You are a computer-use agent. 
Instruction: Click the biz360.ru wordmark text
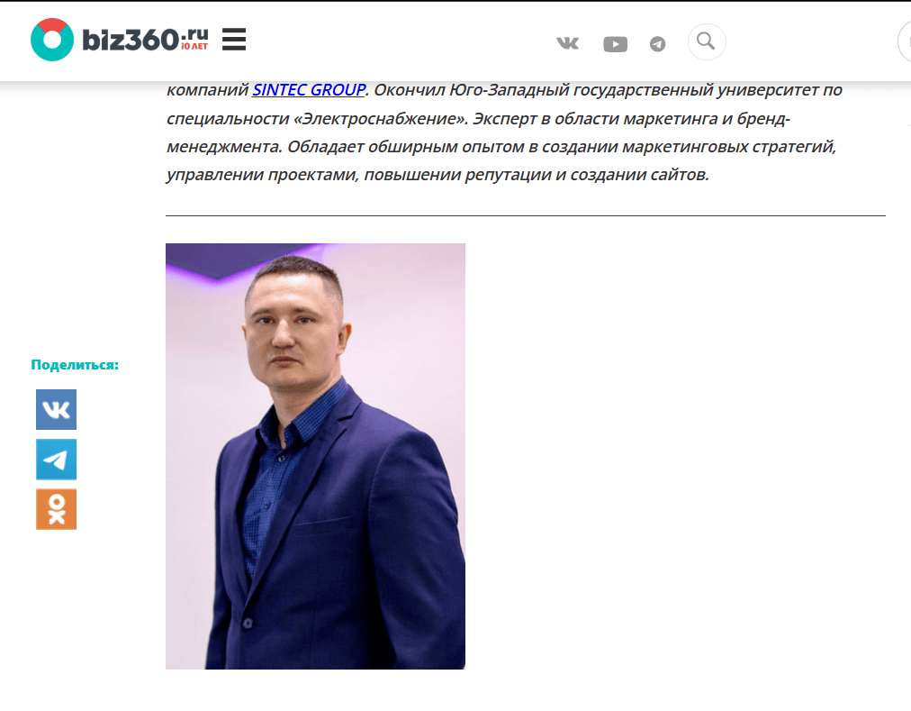click(x=145, y=40)
